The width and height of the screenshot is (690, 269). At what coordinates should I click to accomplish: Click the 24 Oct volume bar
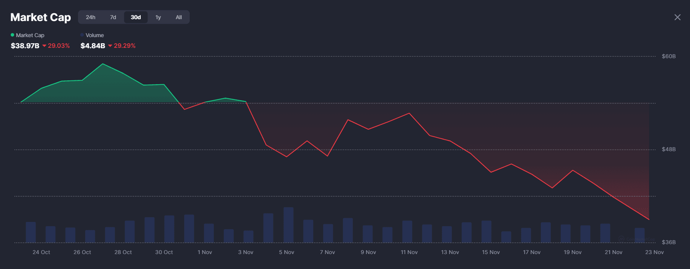tap(31, 232)
